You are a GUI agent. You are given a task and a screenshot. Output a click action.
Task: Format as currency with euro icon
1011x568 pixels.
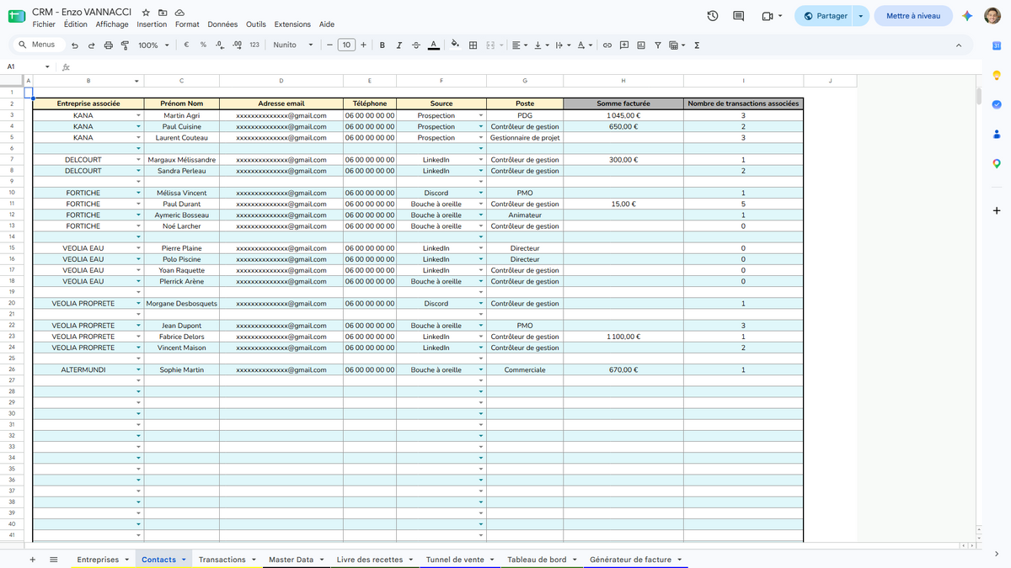click(x=185, y=45)
